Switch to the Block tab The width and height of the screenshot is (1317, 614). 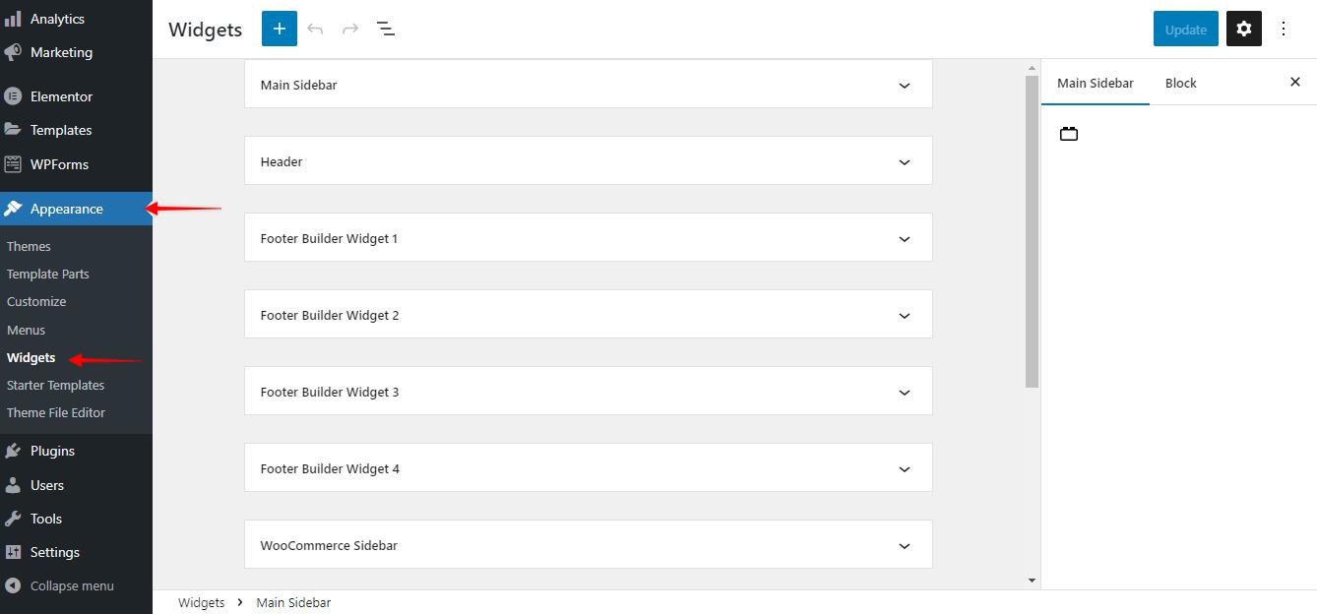tap(1181, 83)
